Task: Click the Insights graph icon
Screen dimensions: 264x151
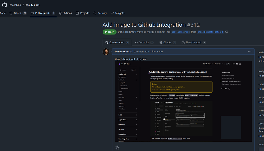Action: 112,13
